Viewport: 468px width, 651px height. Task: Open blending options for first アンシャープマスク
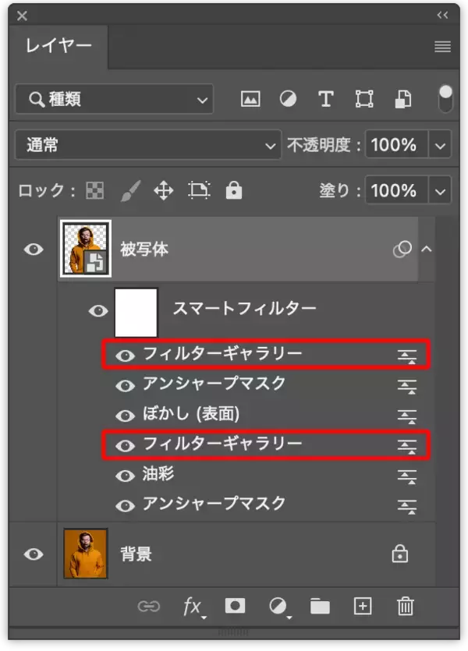406,386
